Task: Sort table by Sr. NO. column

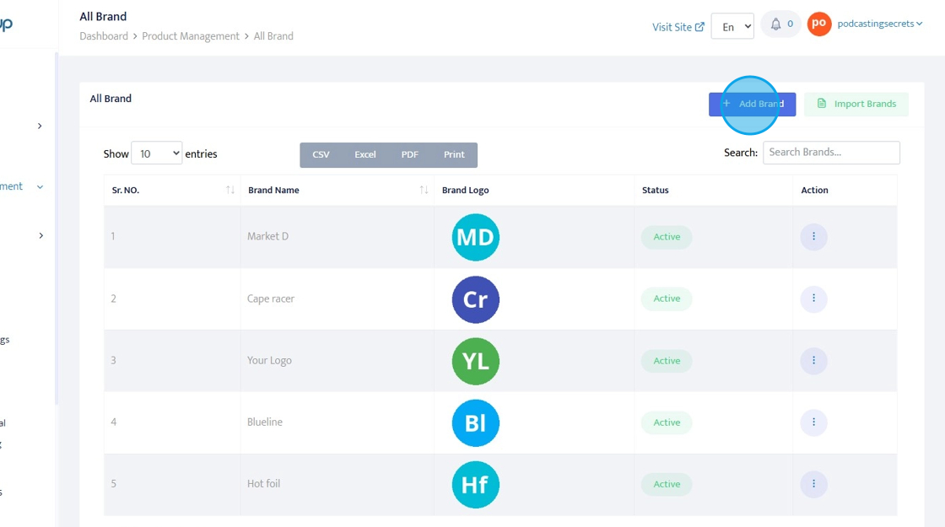Action: point(230,191)
